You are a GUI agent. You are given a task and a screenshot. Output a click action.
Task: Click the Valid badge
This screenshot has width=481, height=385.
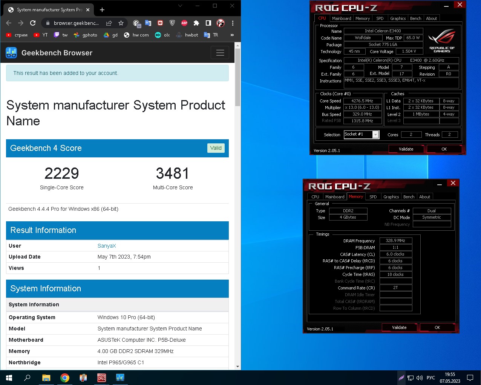[x=216, y=148]
